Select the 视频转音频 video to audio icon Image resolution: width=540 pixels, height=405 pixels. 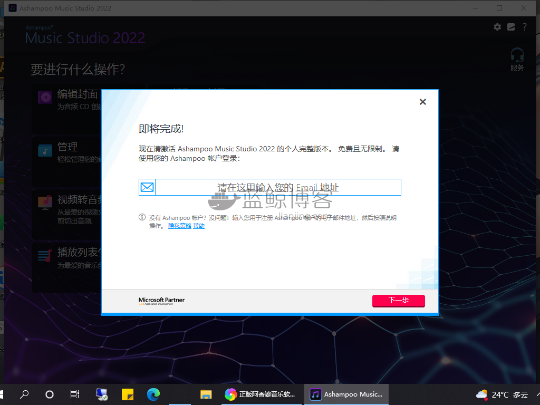click(x=45, y=202)
